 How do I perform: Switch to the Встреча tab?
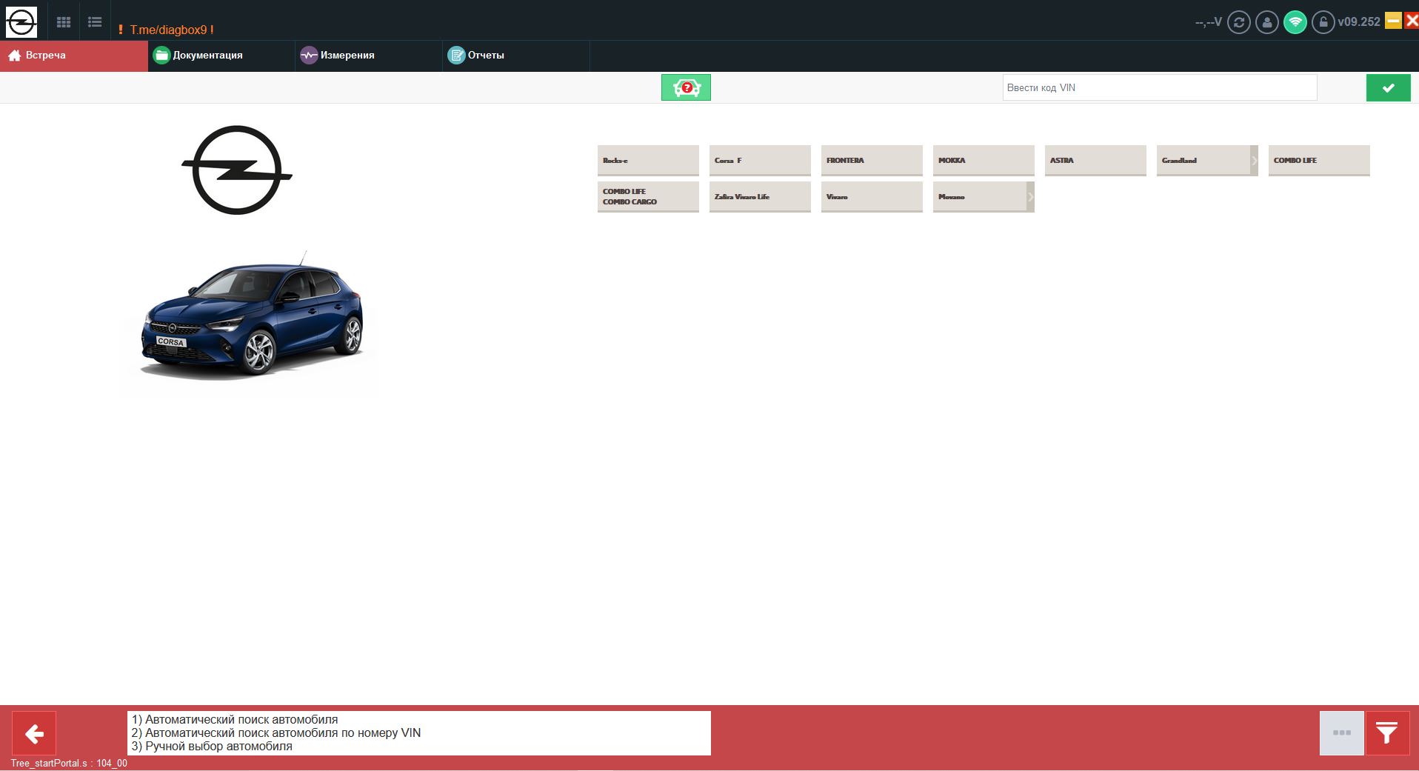point(74,56)
